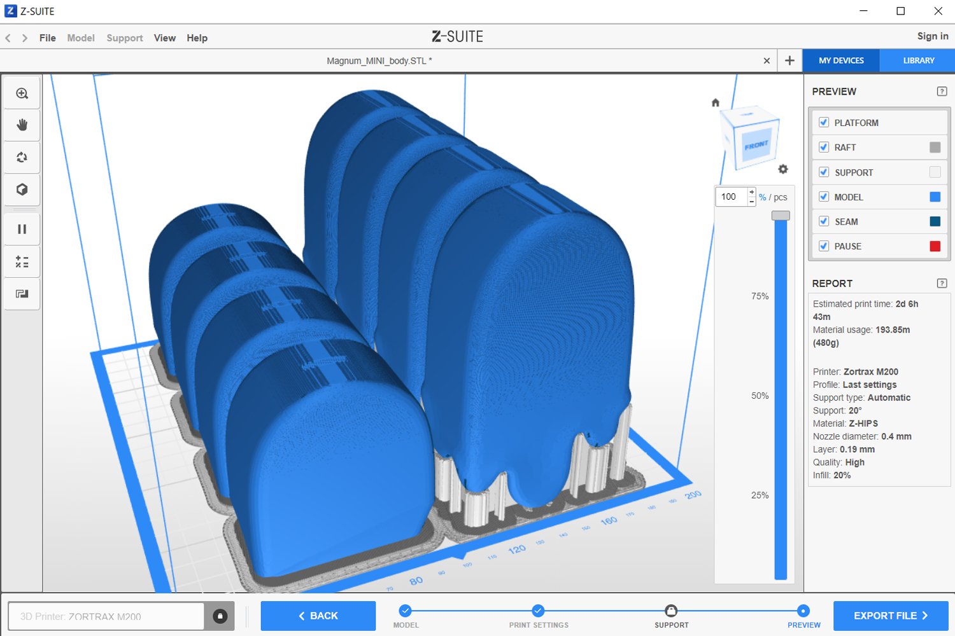Select the Magnum_MINI_body.STL file tab
The image size is (955, 636).
(x=379, y=61)
